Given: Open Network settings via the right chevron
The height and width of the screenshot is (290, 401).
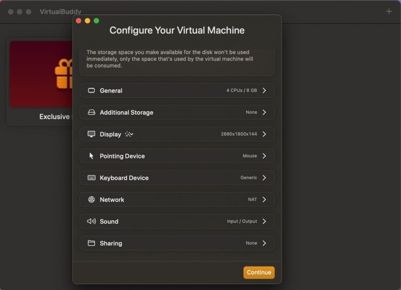Looking at the screenshot, I should click(264, 200).
